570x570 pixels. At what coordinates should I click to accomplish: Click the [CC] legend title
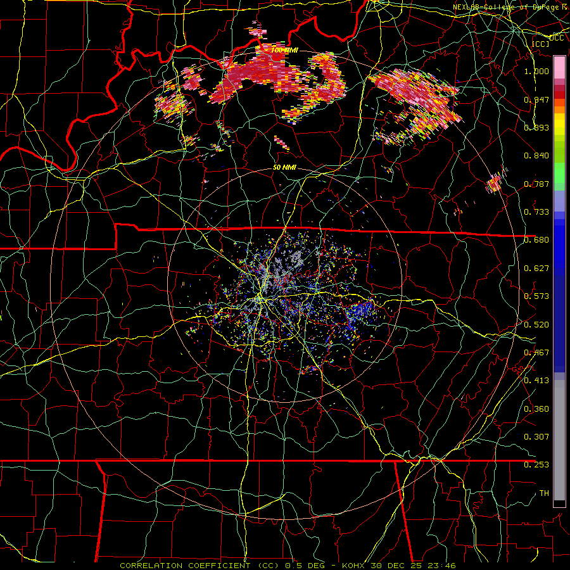540,44
